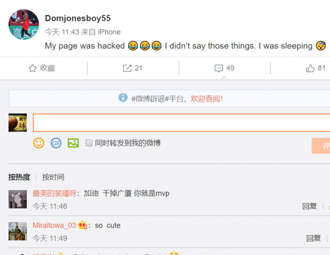Attach a picture using the image icon
Image resolution: width=330 pixels, height=255 pixels.
pos(73,143)
